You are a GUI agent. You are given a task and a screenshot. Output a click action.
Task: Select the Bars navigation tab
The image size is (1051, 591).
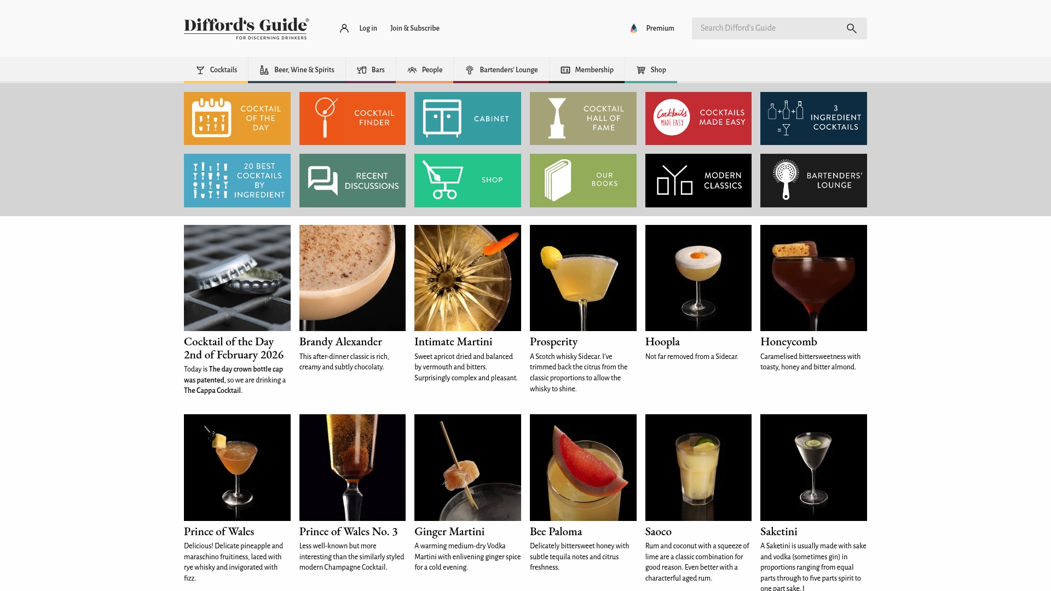(371, 69)
